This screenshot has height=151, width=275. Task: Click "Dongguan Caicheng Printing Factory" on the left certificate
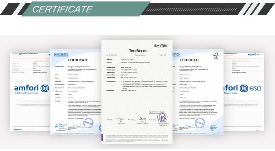coord(79,67)
